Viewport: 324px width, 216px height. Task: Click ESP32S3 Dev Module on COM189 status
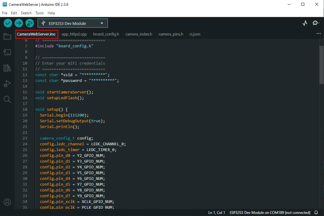(270, 213)
